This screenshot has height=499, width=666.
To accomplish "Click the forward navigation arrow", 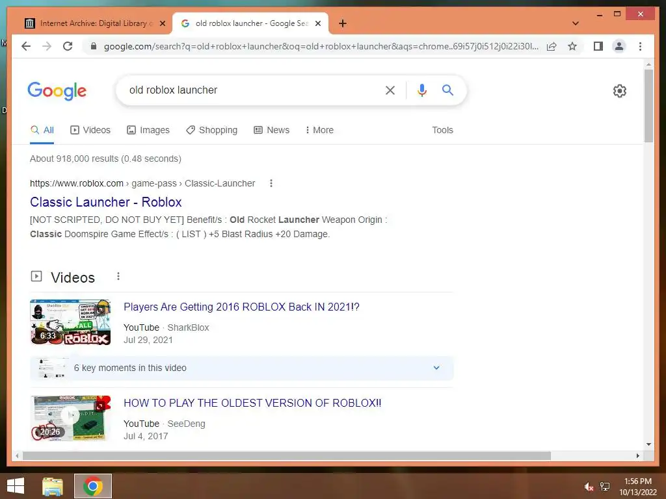I will [x=47, y=46].
